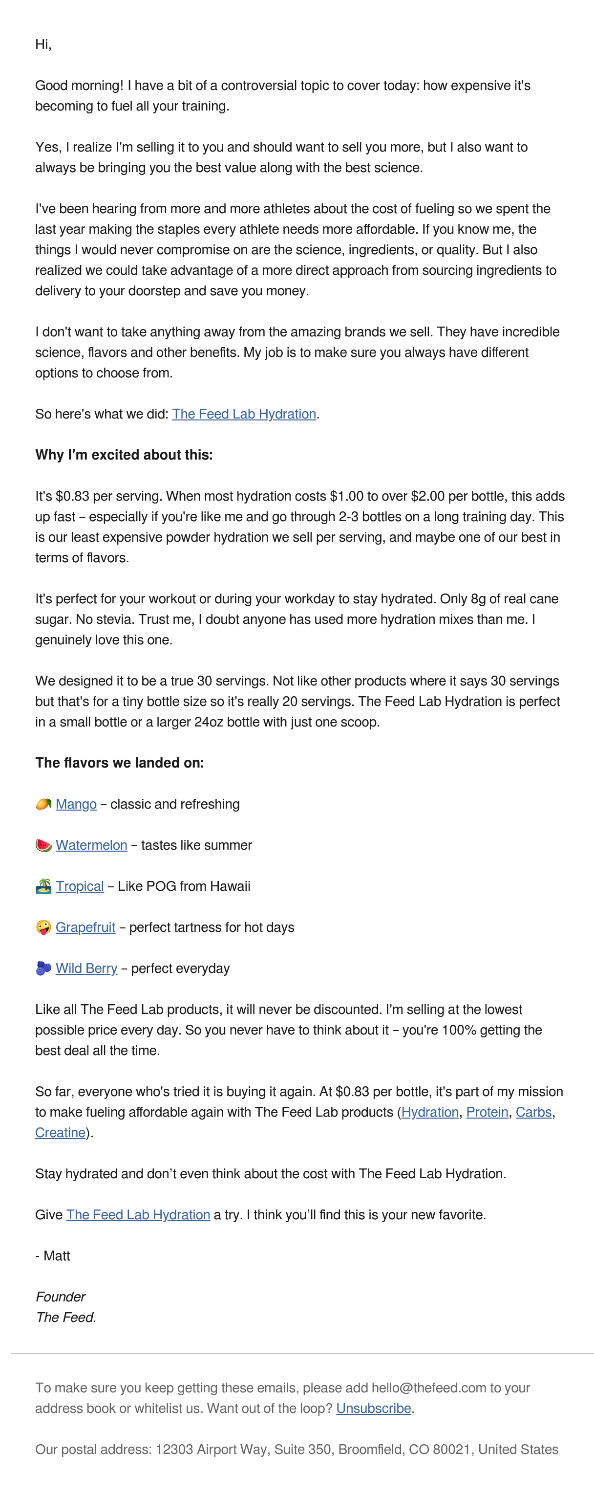594x1496 pixels.
Task: Follow the Carbs product link
Action: (533, 1112)
